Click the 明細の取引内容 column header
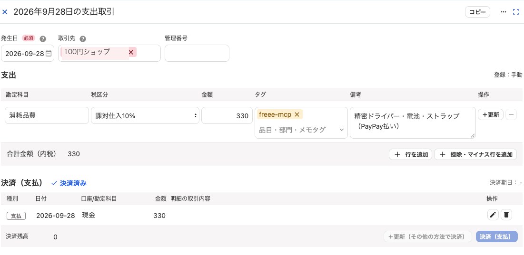Screen dimensions: 524x255 pos(190,198)
